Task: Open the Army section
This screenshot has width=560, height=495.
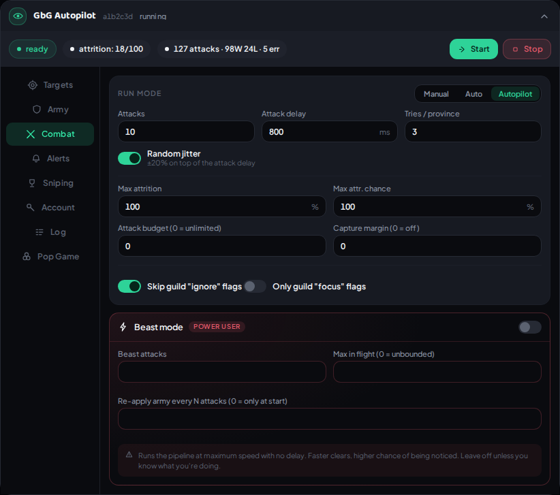Action: click(50, 110)
